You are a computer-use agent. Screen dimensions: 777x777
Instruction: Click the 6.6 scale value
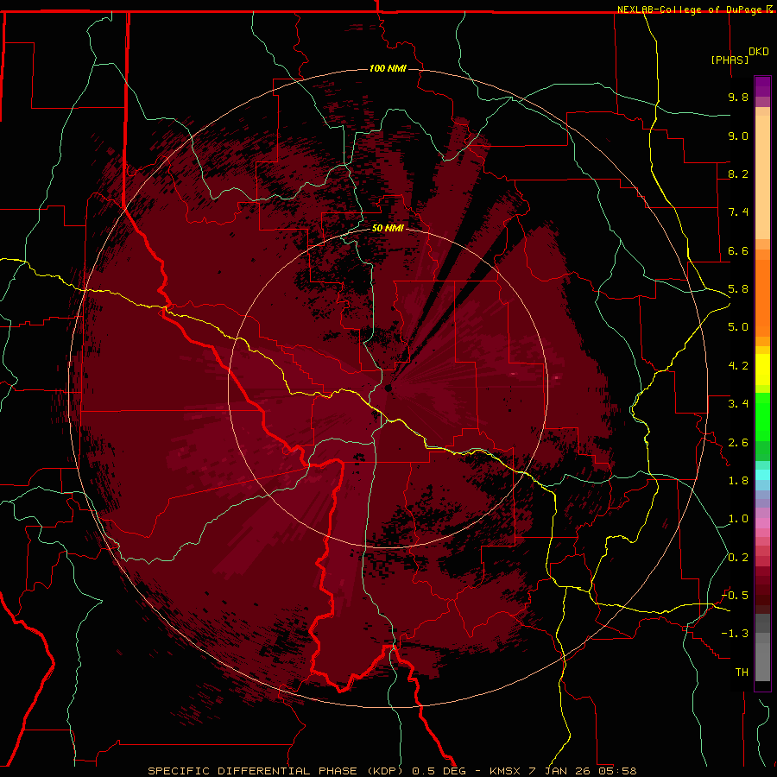point(738,250)
